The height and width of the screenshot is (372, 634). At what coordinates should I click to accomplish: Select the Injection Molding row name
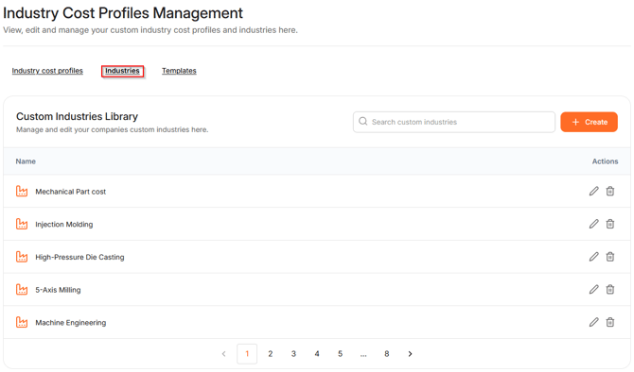coord(64,225)
